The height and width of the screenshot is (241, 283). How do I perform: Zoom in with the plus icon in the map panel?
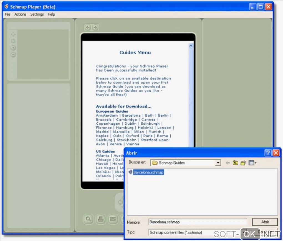pyautogui.click(x=13, y=48)
